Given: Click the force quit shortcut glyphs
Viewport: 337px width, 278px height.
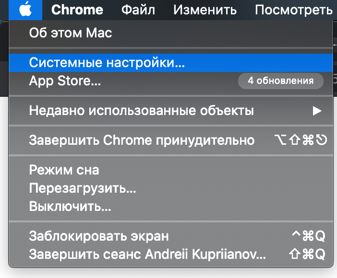Looking at the screenshot, I should [301, 140].
